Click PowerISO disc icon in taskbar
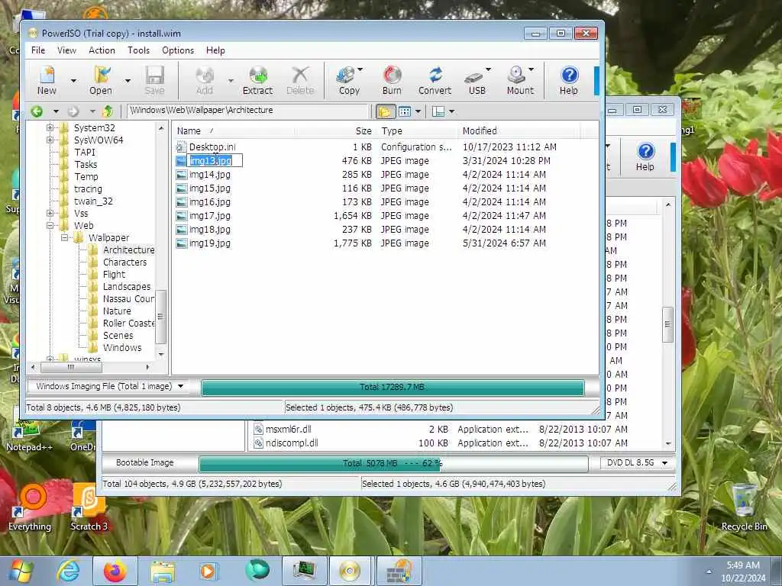Viewport: 782px width, 586px height. (x=349, y=570)
